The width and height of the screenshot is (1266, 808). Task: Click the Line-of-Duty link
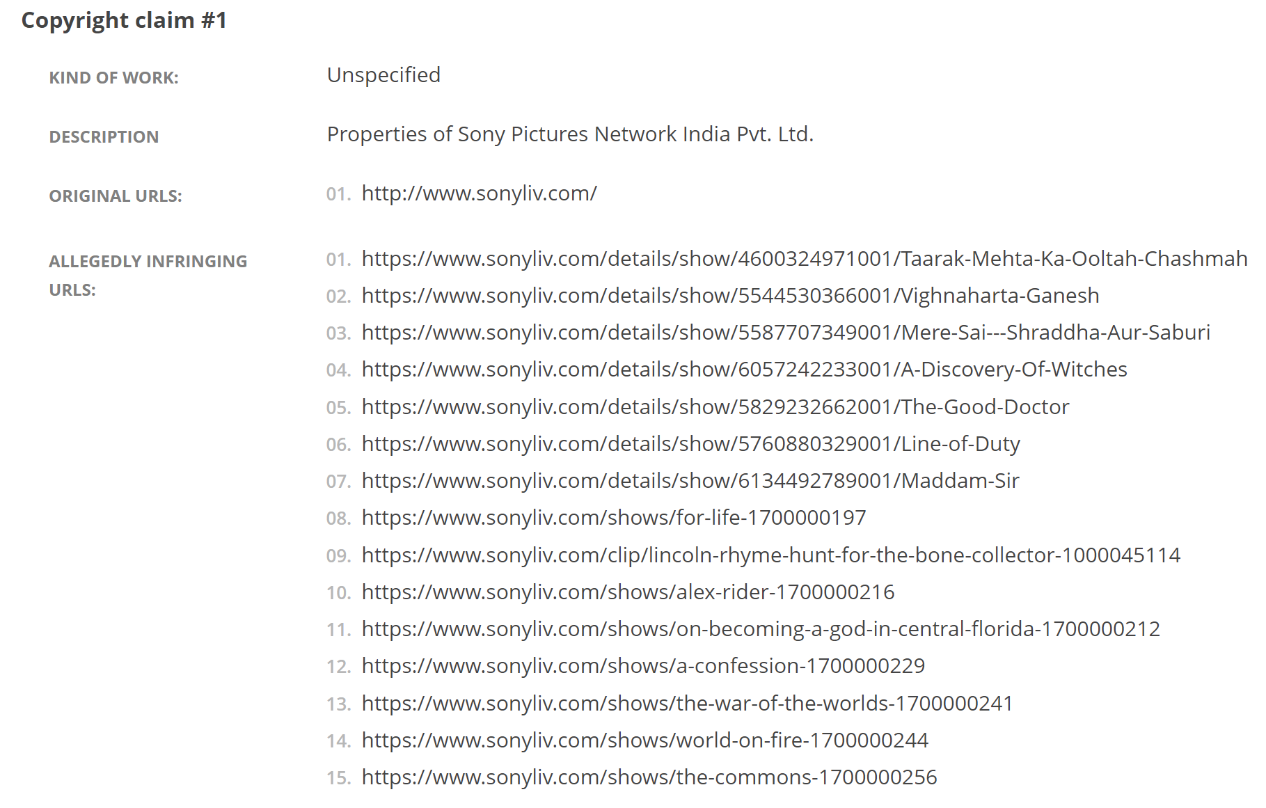[x=691, y=444]
